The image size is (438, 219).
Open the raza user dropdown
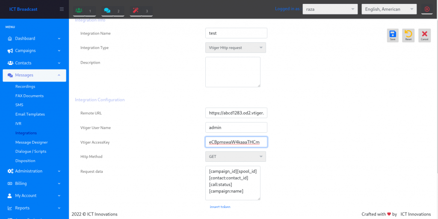(330, 9)
